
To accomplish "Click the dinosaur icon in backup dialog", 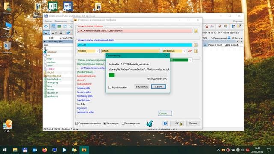I will pos(149,123).
